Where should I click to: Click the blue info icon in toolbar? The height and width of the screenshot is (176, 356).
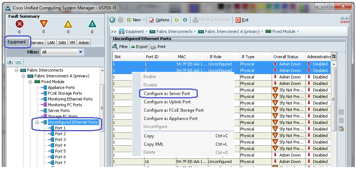pyautogui.click(x=185, y=20)
